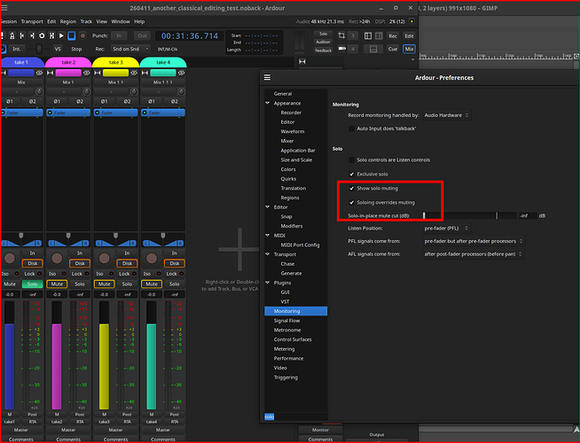The width and height of the screenshot is (580, 443).
Task: Unsolo take 1 using its green Solo button
Action: pyautogui.click(x=32, y=284)
